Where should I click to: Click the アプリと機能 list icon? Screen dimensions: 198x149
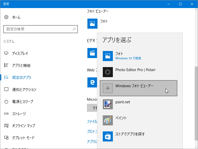click(x=6, y=65)
